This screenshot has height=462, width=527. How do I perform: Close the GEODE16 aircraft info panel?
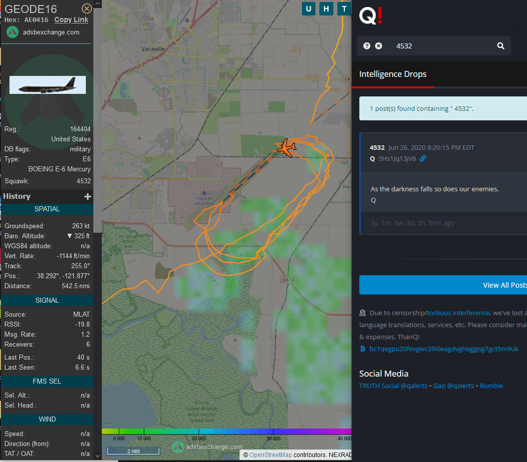(x=87, y=8)
